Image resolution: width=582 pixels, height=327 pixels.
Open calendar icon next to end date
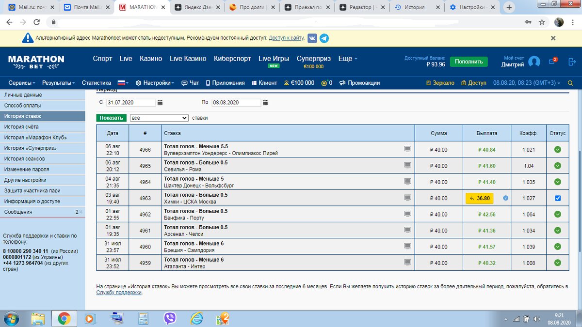265,103
